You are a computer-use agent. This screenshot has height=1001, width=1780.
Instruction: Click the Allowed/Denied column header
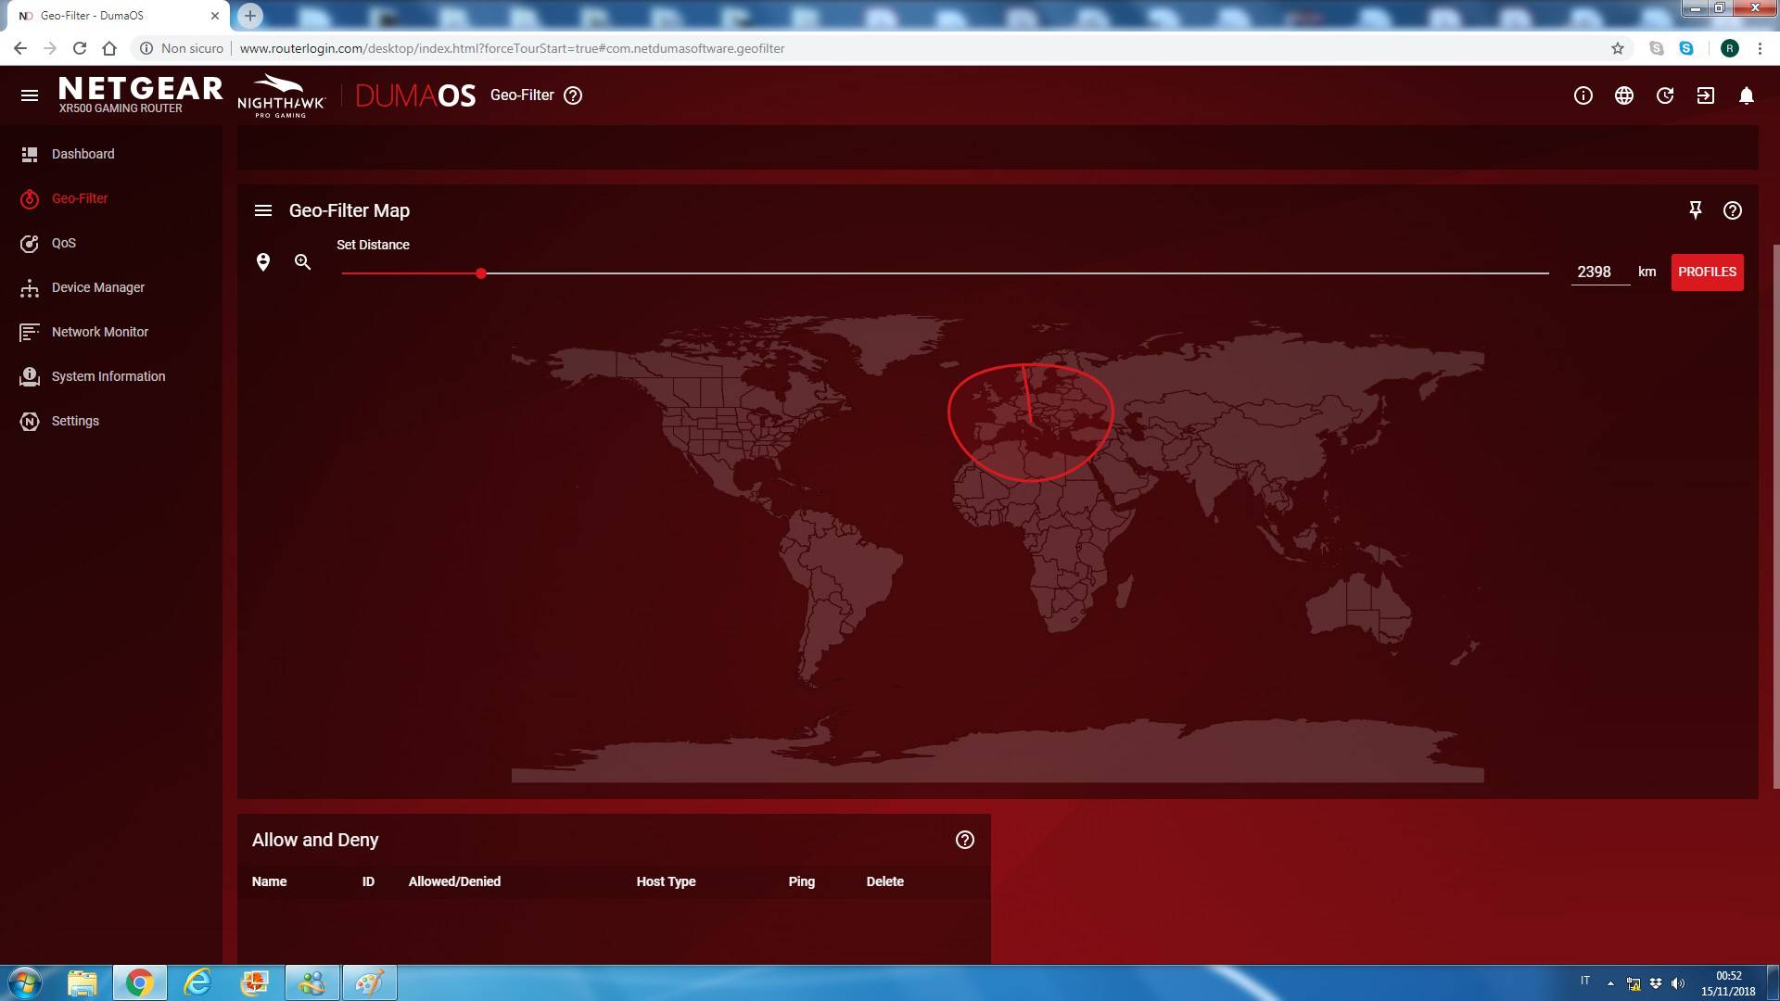click(454, 881)
